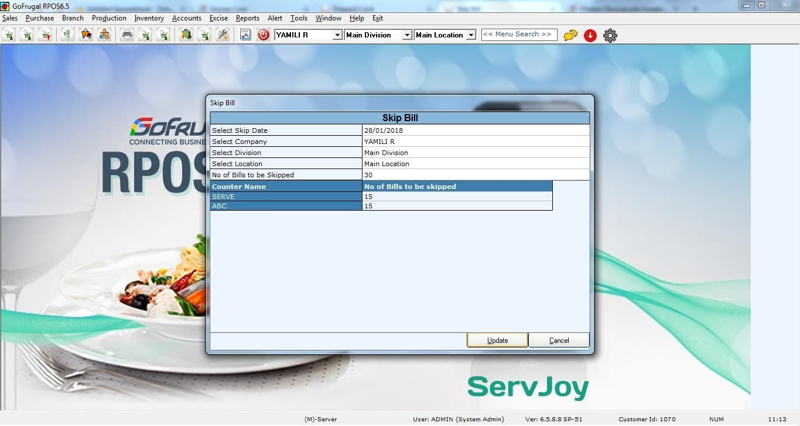Click the orange shopping basket toolbar icon
The width and height of the screenshot is (800, 426).
pyautogui.click(x=86, y=35)
